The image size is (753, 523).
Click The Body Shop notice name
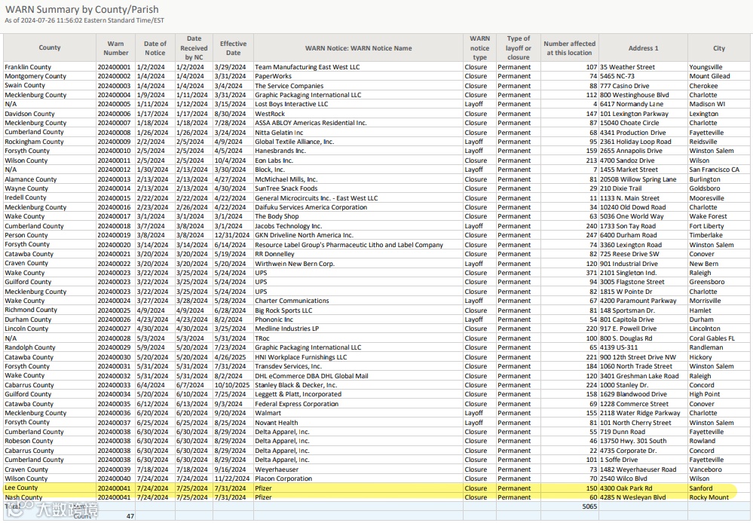coord(277,216)
